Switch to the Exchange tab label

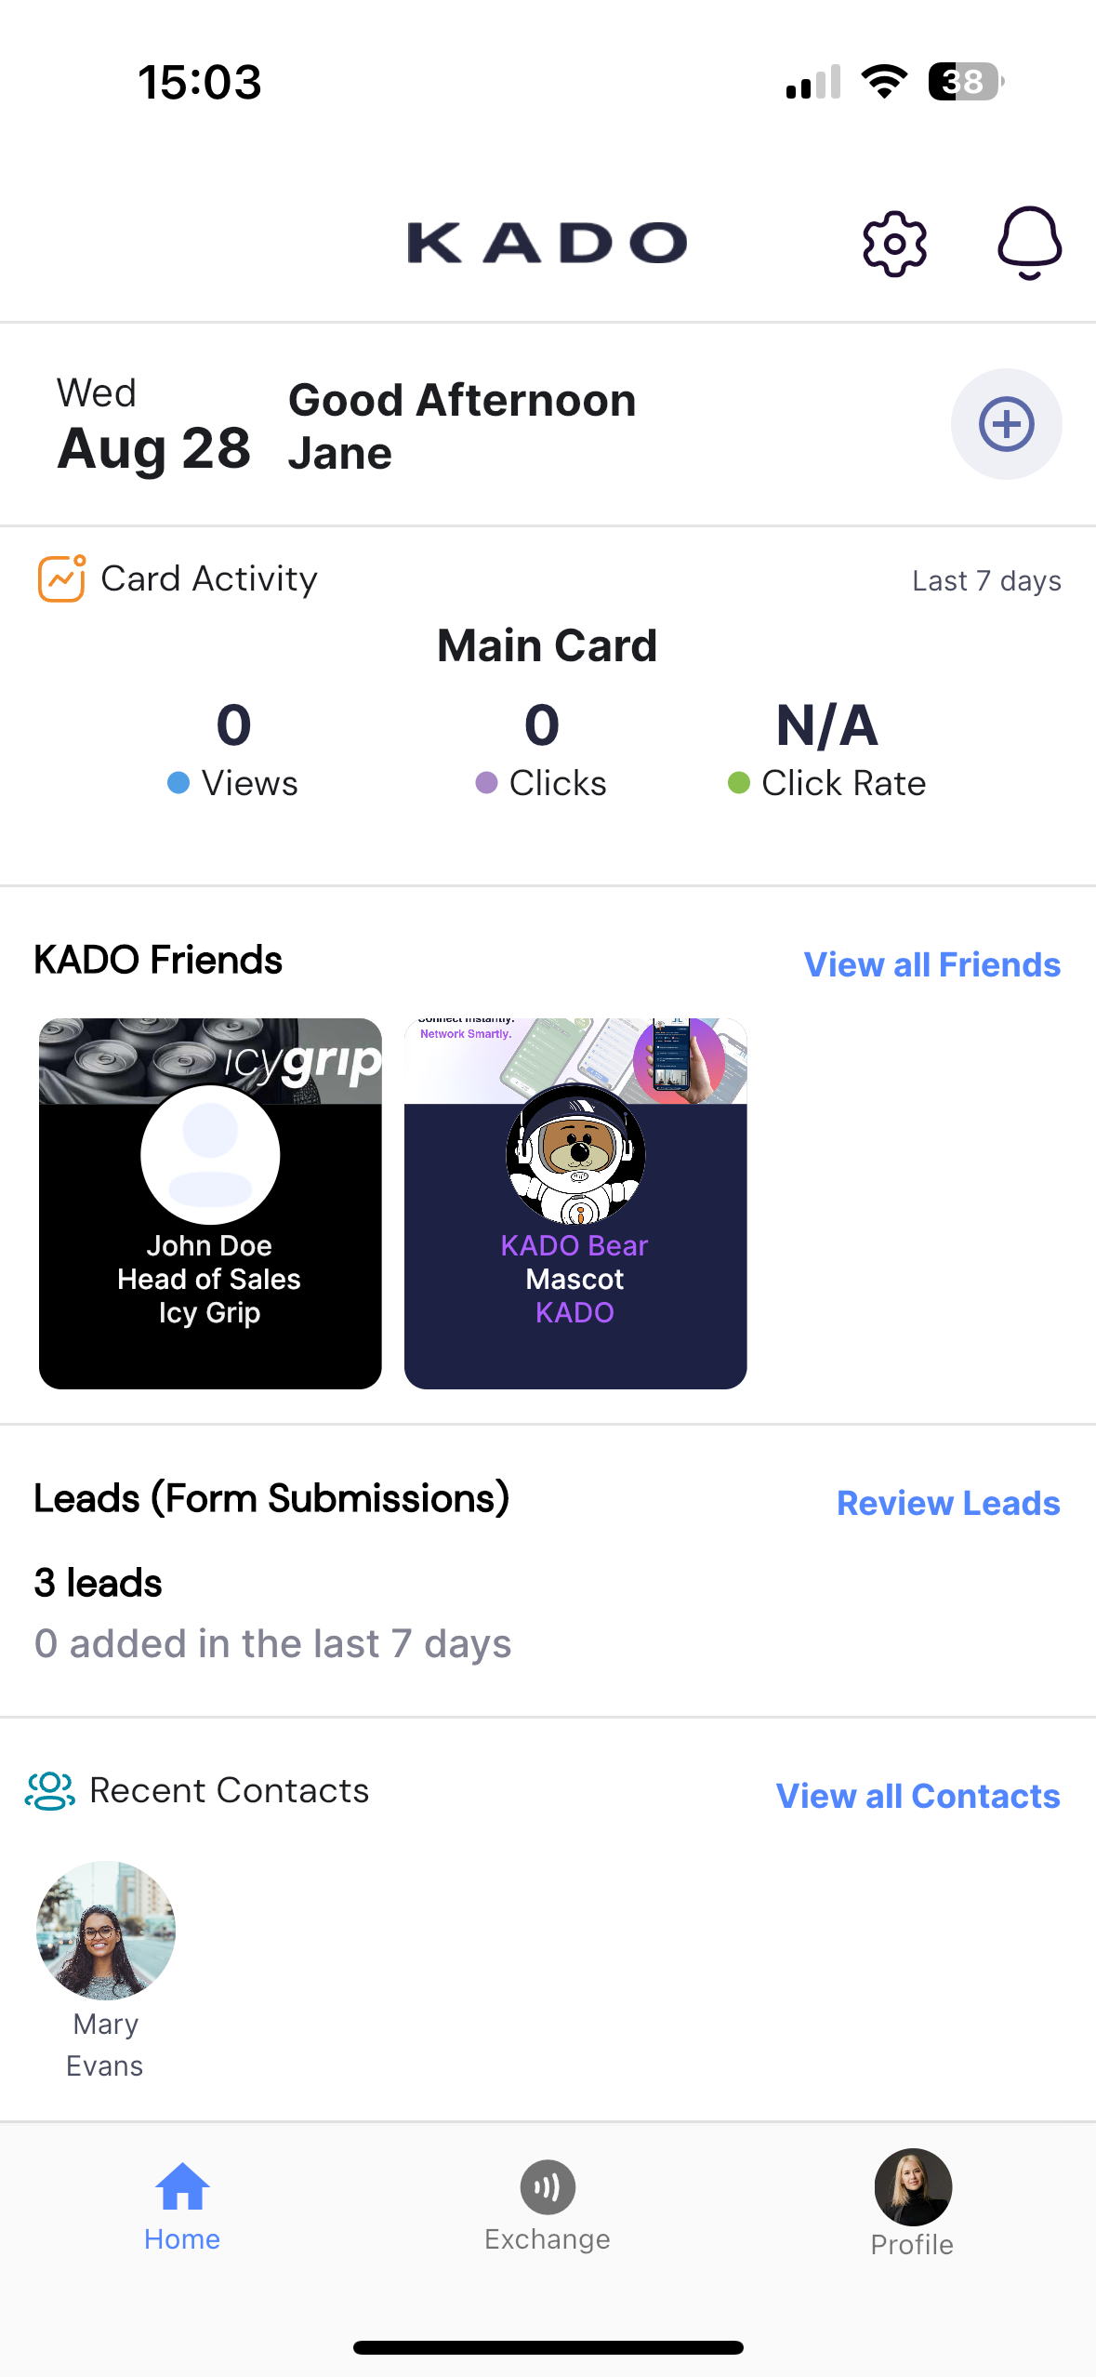(x=548, y=2239)
